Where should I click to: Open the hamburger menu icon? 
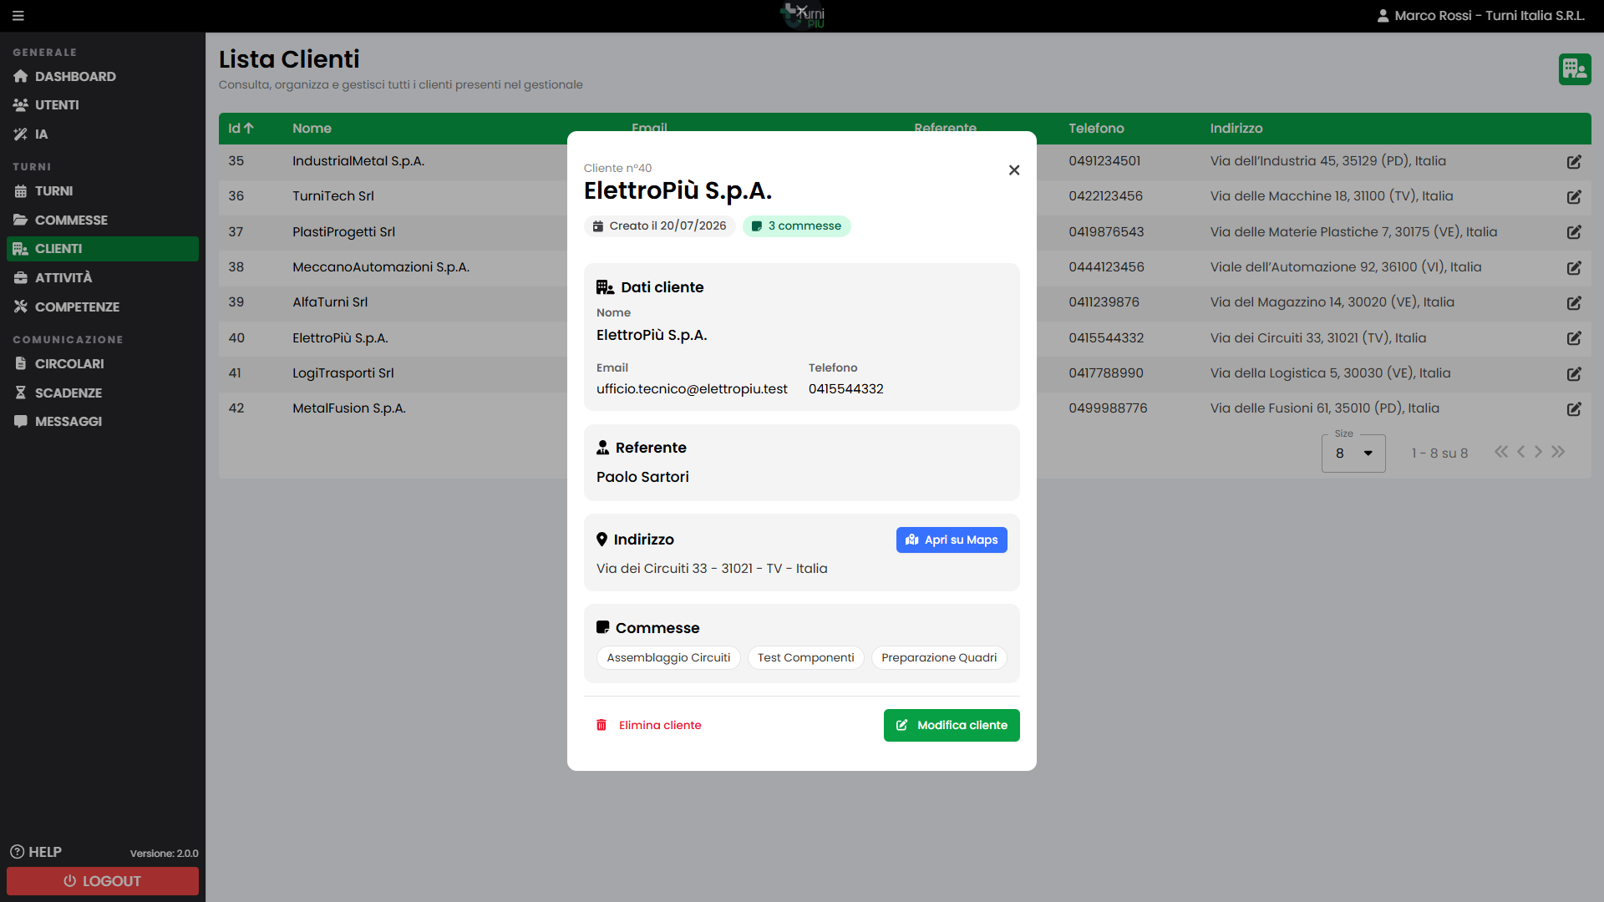(x=18, y=16)
